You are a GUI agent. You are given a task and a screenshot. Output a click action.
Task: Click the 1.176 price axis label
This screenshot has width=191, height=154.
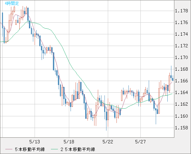(181, 22)
